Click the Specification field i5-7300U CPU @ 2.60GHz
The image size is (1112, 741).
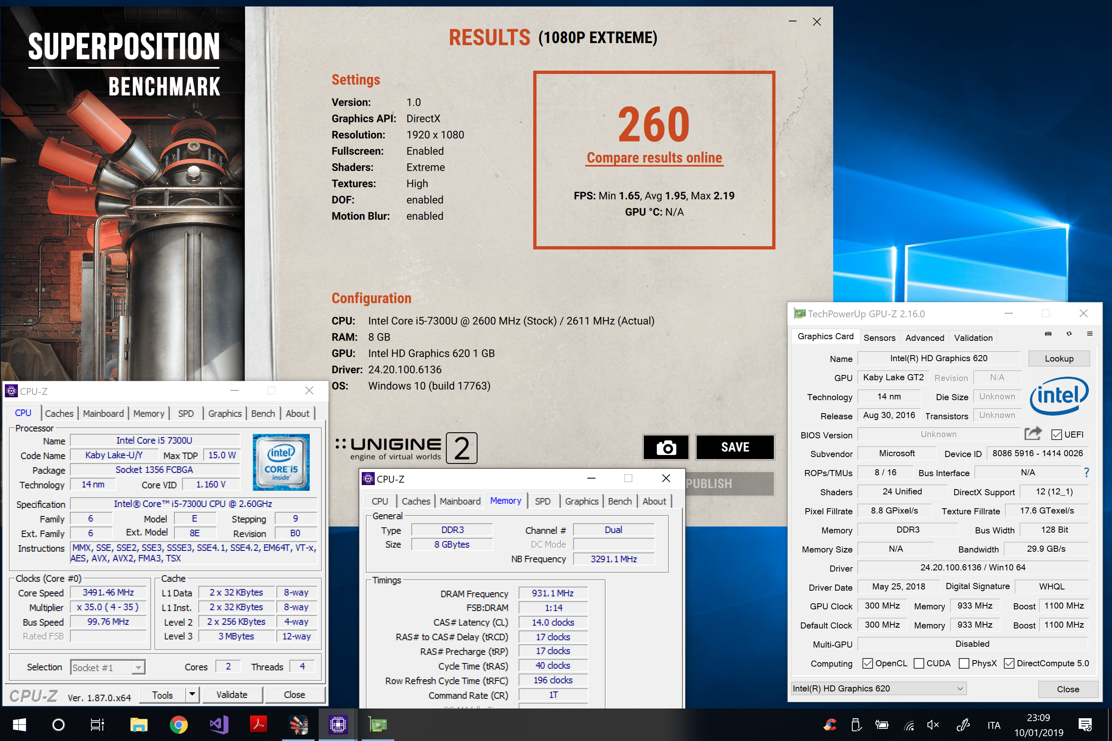point(193,504)
